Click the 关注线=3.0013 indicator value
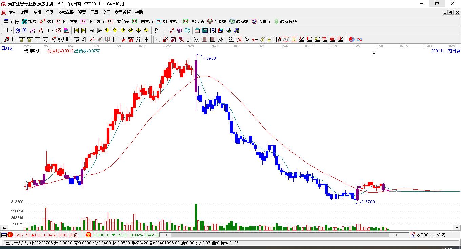Image resolution: width=461 pixels, height=249 pixels. tap(60, 51)
